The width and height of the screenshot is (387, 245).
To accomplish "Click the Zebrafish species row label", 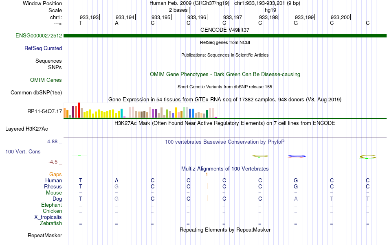I will [51, 223].
